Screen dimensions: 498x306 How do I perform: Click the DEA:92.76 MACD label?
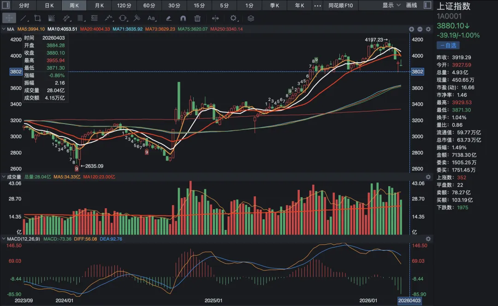pyautogui.click(x=111, y=239)
